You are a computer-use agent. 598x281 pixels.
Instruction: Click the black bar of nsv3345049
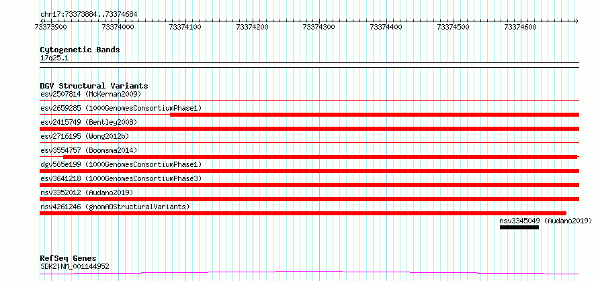point(519,227)
